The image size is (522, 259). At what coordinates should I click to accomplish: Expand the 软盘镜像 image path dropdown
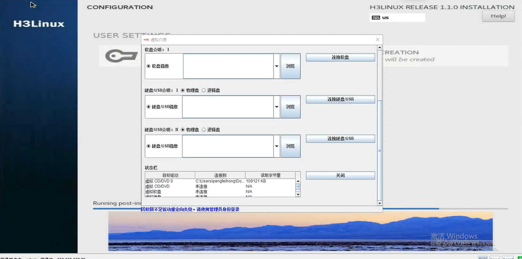tap(277, 66)
